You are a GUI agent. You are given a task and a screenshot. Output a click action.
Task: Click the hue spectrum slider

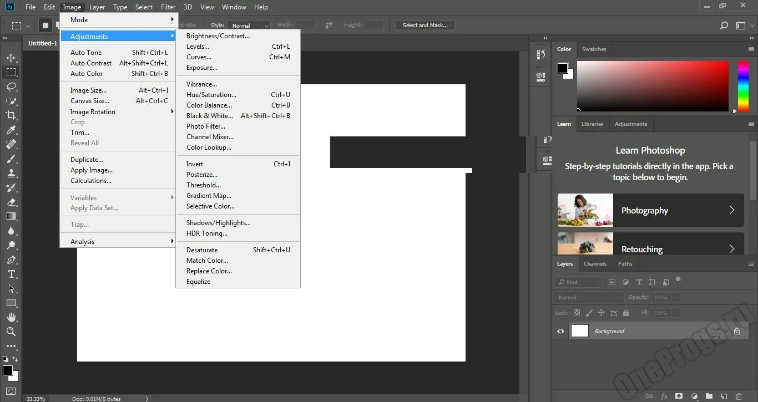743,86
